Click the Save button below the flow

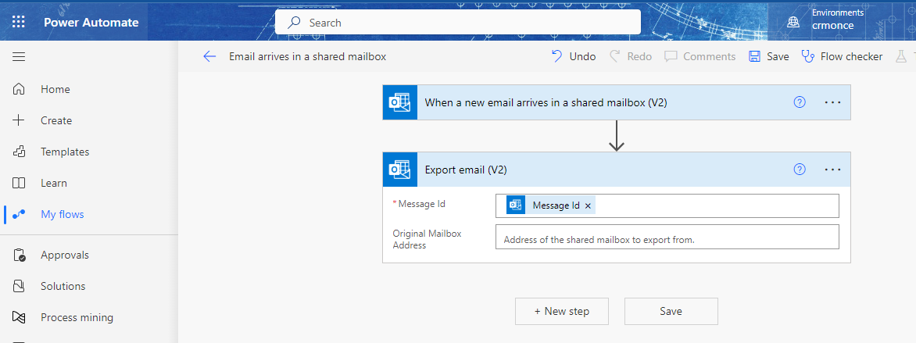tap(671, 312)
